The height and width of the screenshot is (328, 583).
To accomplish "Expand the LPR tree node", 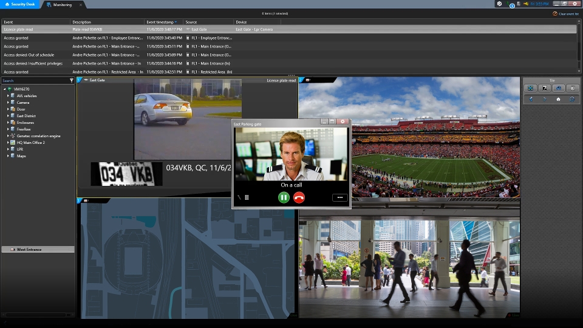I will click(8, 149).
